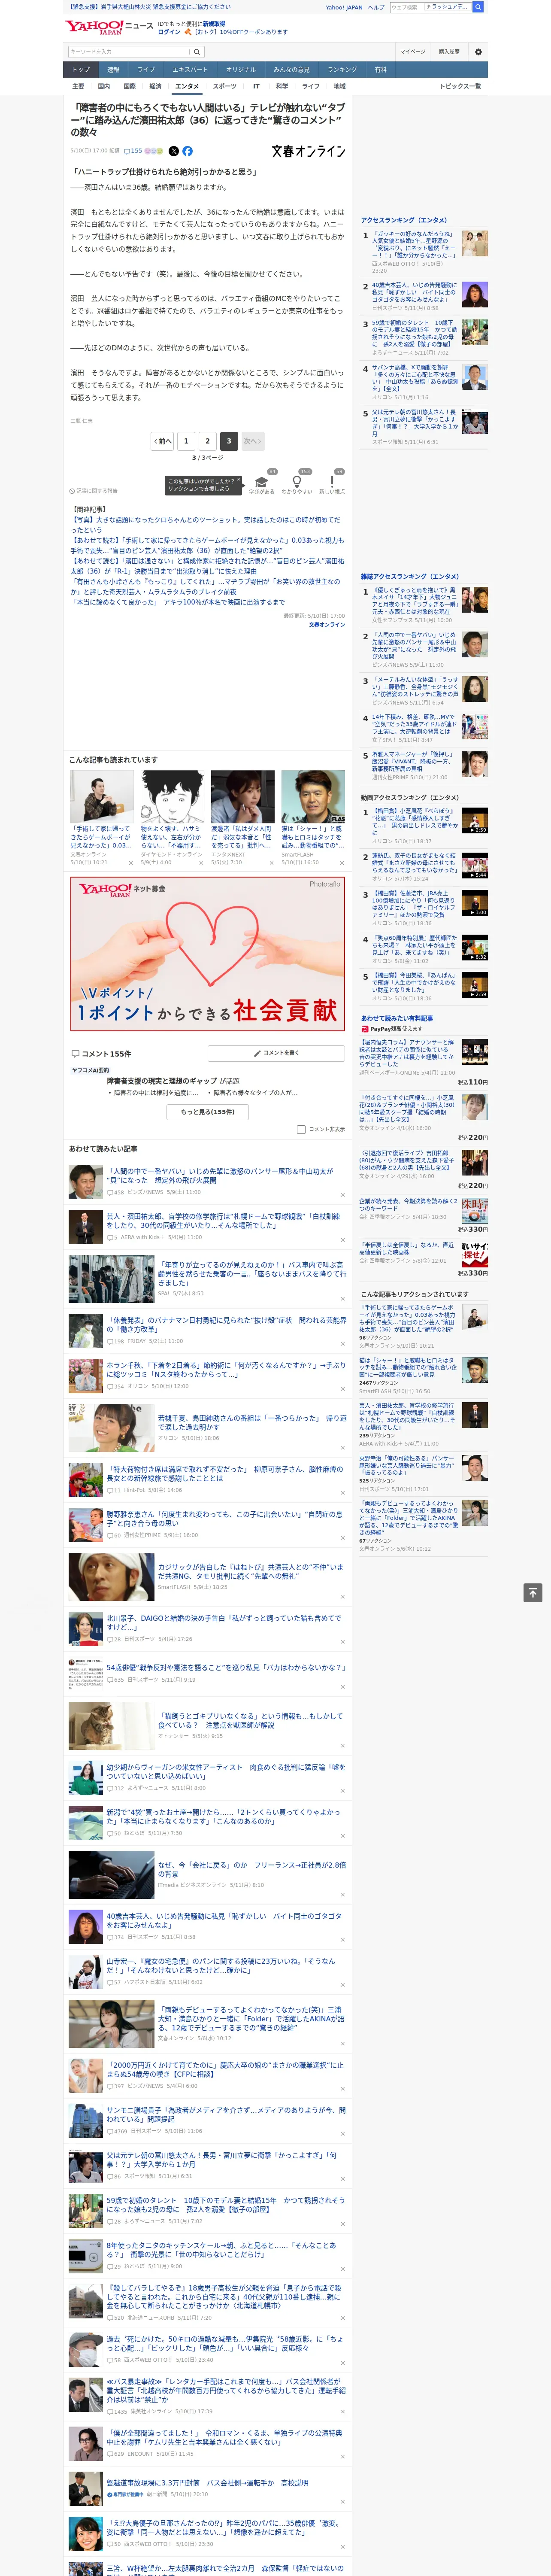Screen dimensions: 551x2576
Task: Toggle the コメント非表示 checkbox
Action: [301, 1129]
